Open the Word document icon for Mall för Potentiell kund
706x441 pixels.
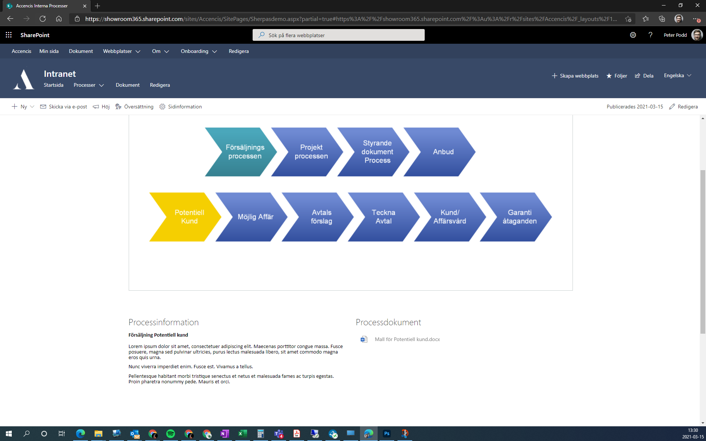pyautogui.click(x=364, y=339)
